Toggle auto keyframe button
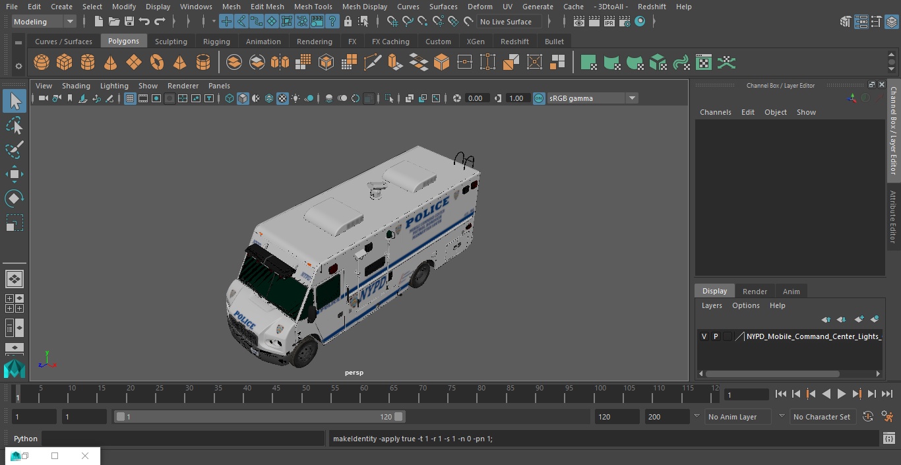 pos(868,417)
